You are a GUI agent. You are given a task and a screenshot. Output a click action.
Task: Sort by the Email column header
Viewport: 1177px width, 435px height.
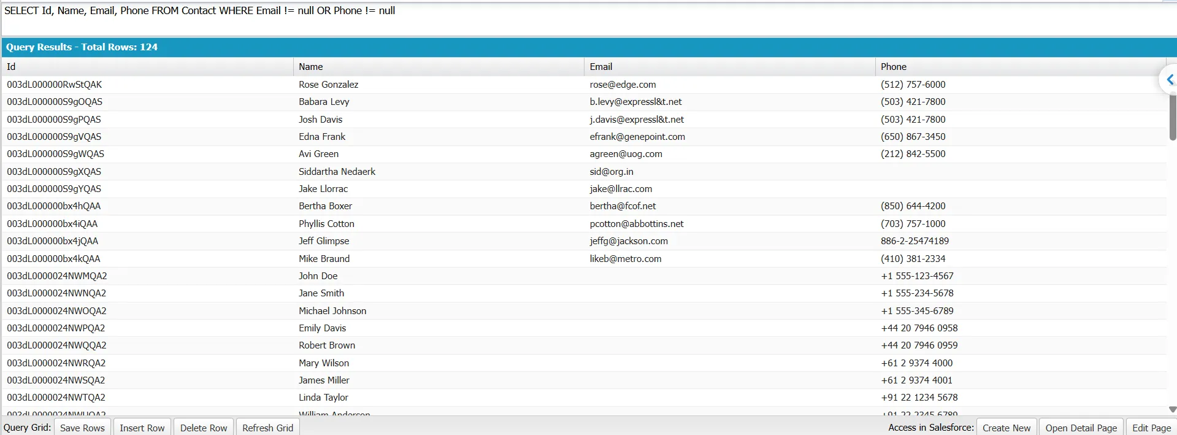729,67
